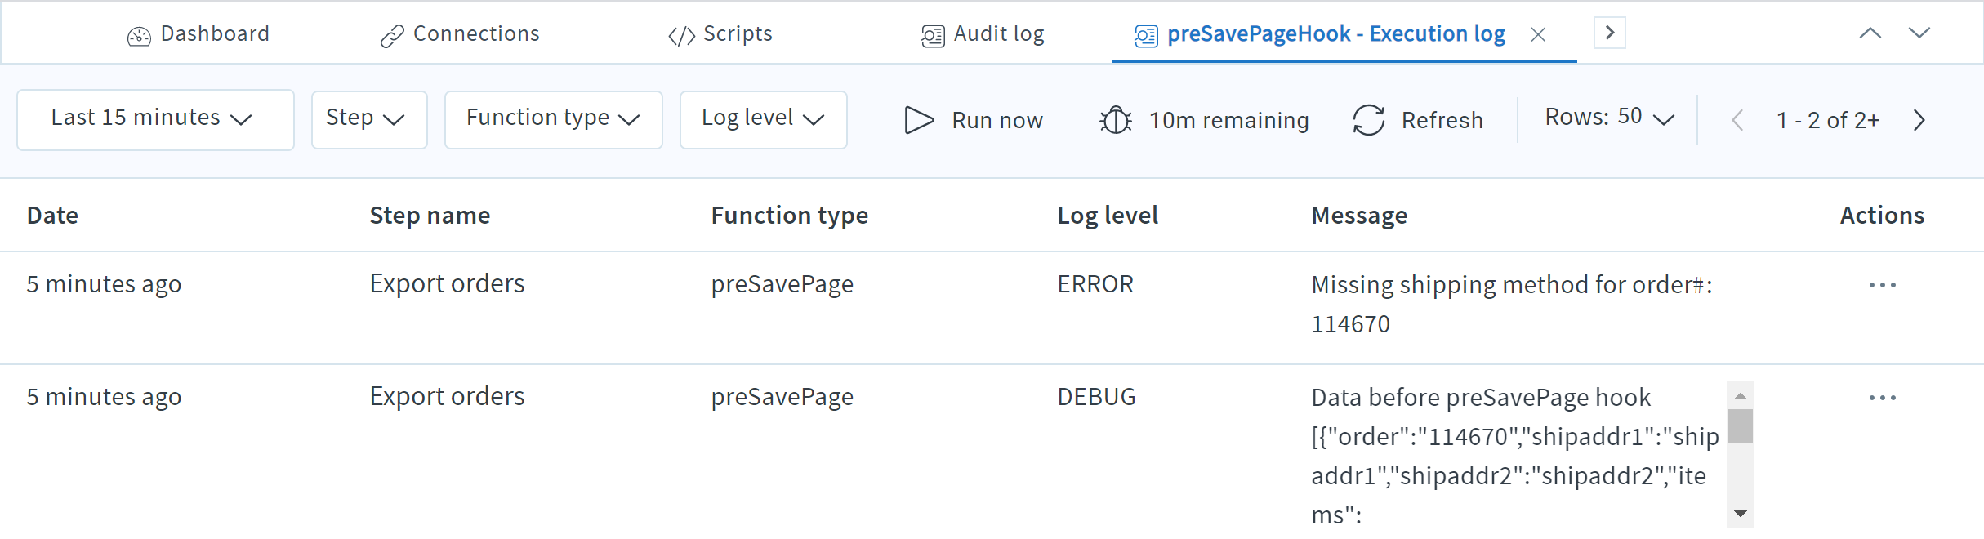Click 5 minutes ago in the ERROR row

pos(104,284)
